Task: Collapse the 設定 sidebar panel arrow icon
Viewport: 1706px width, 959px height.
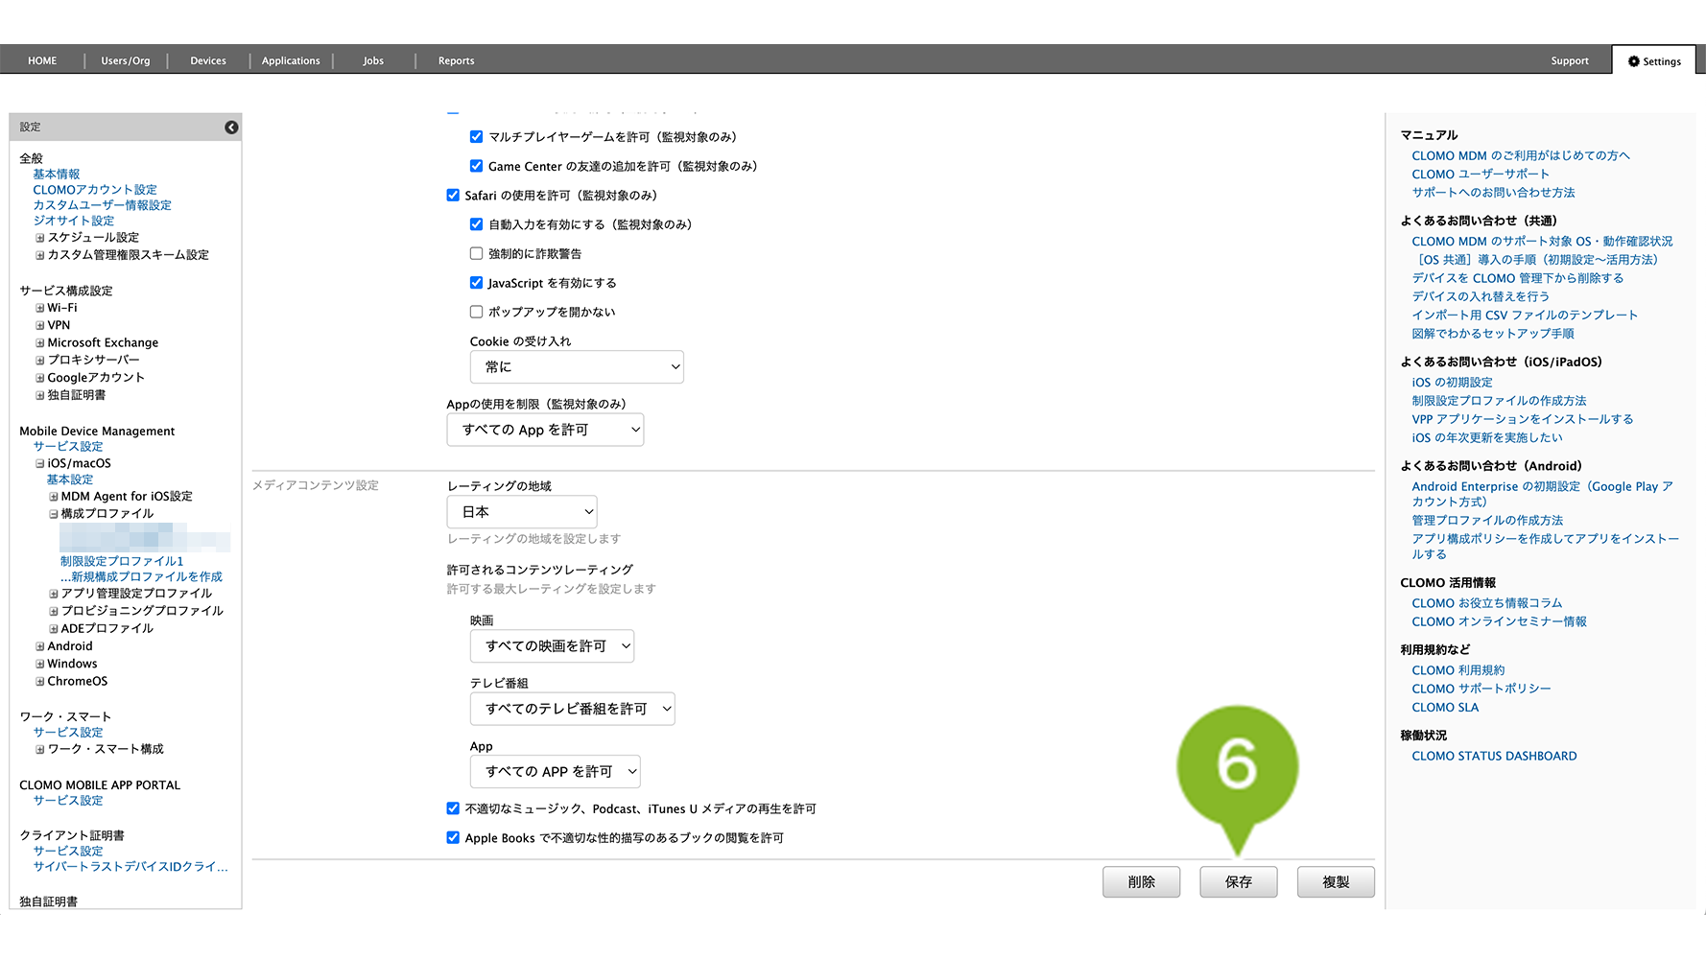Action: pyautogui.click(x=231, y=128)
